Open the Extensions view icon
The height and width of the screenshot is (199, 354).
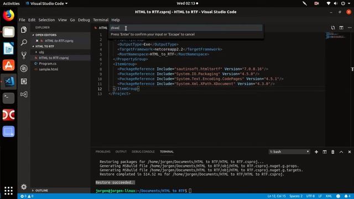(24, 81)
